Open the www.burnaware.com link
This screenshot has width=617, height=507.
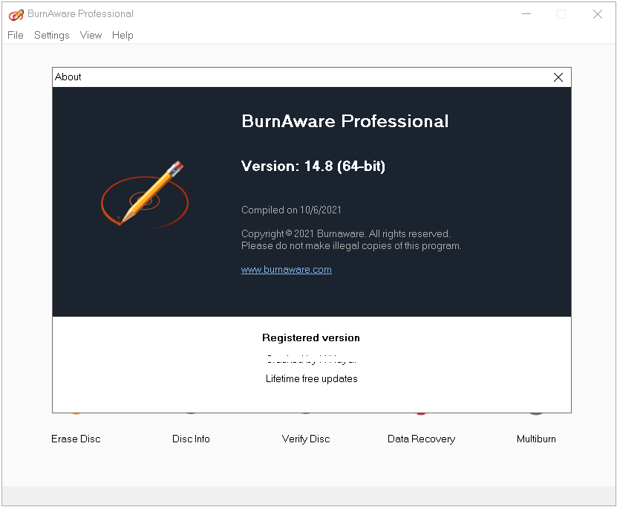tap(286, 269)
